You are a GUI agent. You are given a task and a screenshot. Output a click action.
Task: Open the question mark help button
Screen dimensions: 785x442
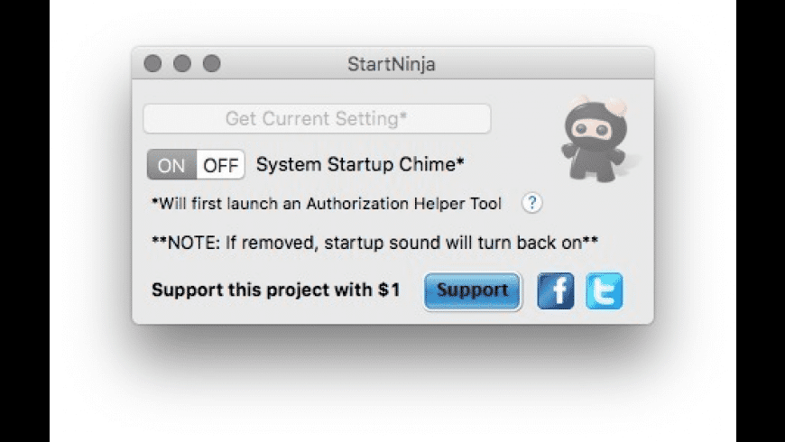point(532,203)
